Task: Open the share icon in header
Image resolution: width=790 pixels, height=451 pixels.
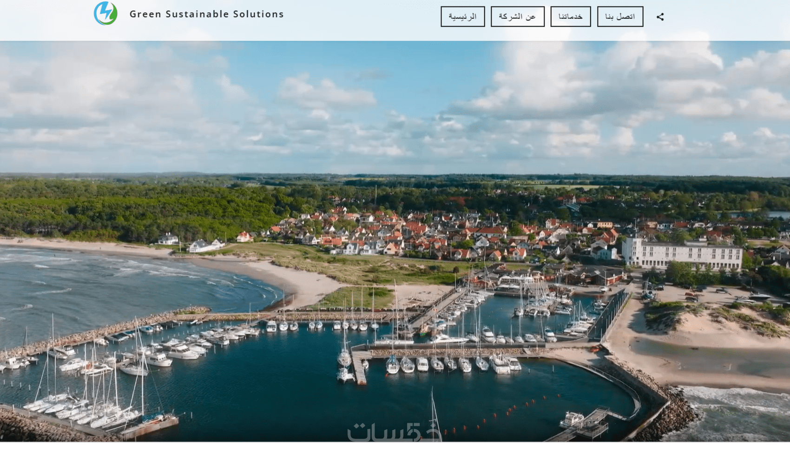Action: coord(660,17)
